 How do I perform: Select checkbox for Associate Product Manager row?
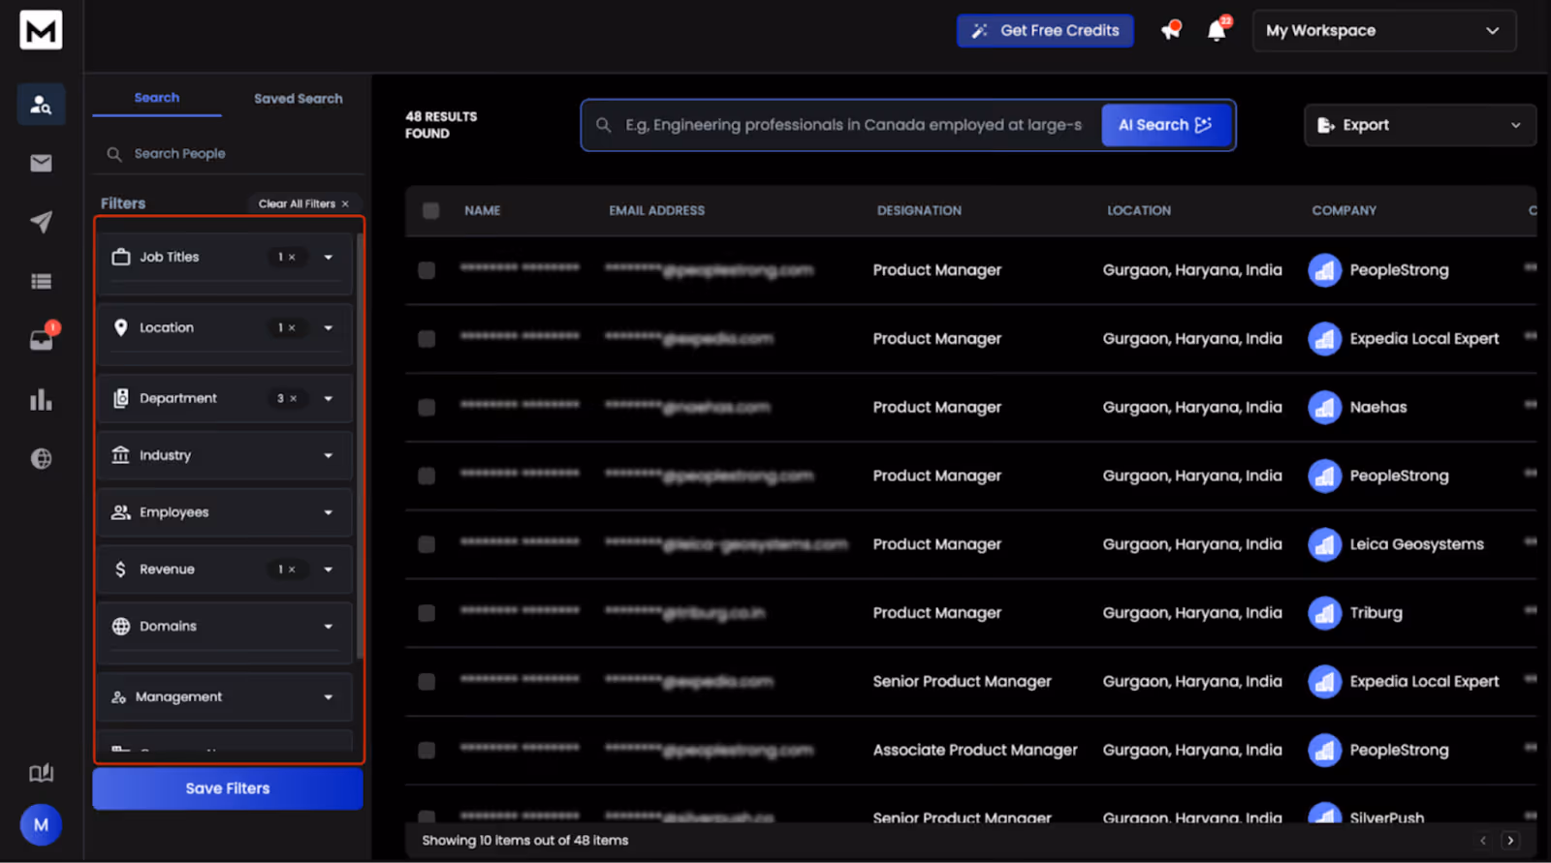[x=427, y=750]
